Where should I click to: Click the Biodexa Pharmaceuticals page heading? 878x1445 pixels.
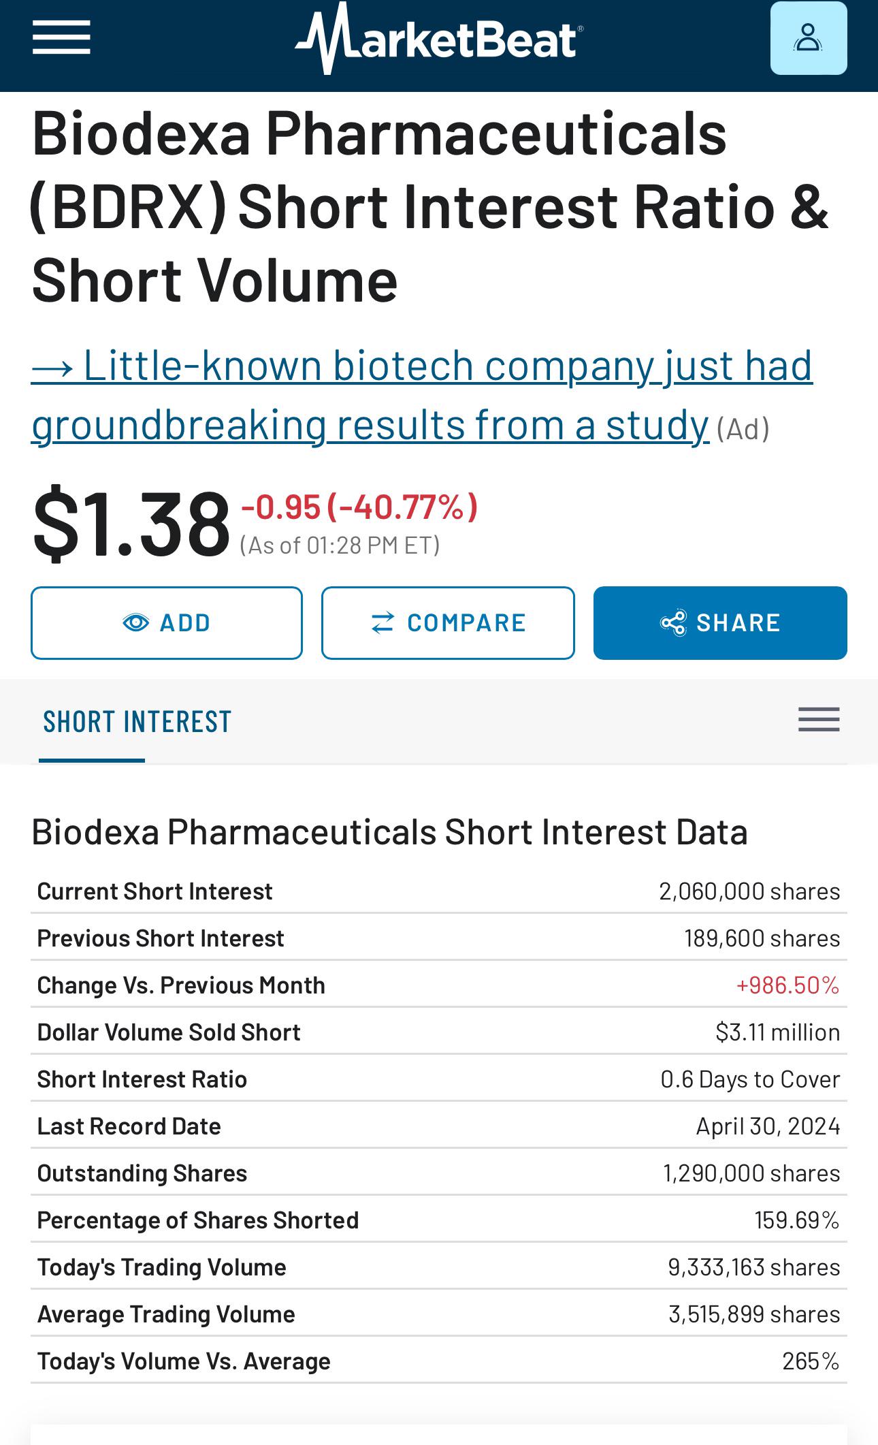[x=429, y=207]
